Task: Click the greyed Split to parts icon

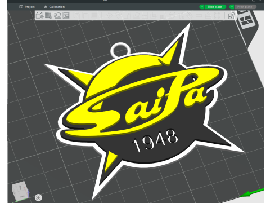Action: [x=85, y=15]
